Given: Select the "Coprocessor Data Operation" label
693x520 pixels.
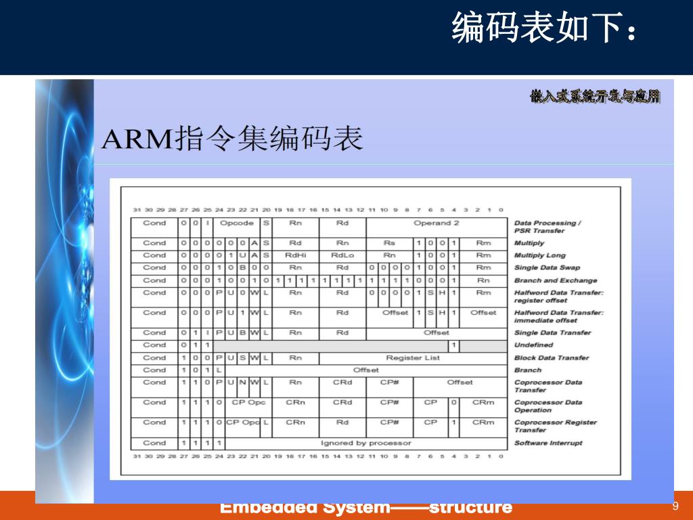Looking at the screenshot, I should pos(548,406).
